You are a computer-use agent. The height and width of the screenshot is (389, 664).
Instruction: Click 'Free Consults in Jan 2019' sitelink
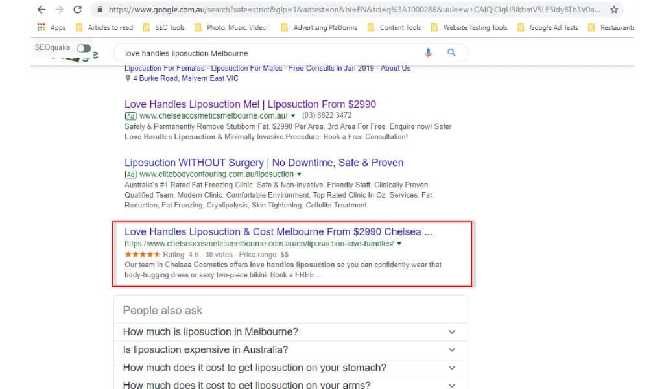(x=331, y=69)
